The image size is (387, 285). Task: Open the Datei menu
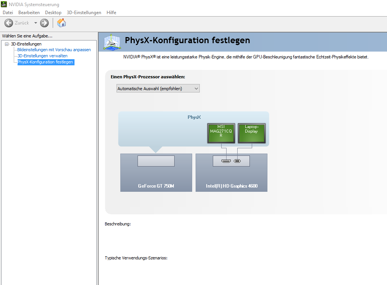coord(8,13)
